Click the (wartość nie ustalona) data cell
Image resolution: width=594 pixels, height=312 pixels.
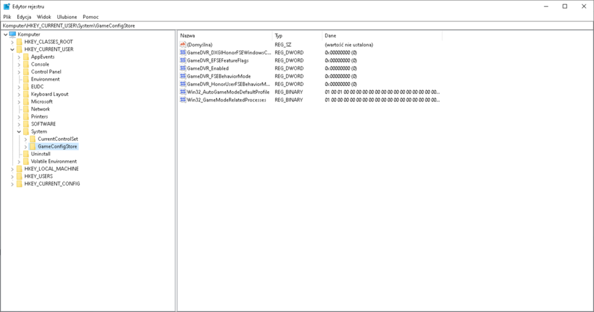coord(349,44)
